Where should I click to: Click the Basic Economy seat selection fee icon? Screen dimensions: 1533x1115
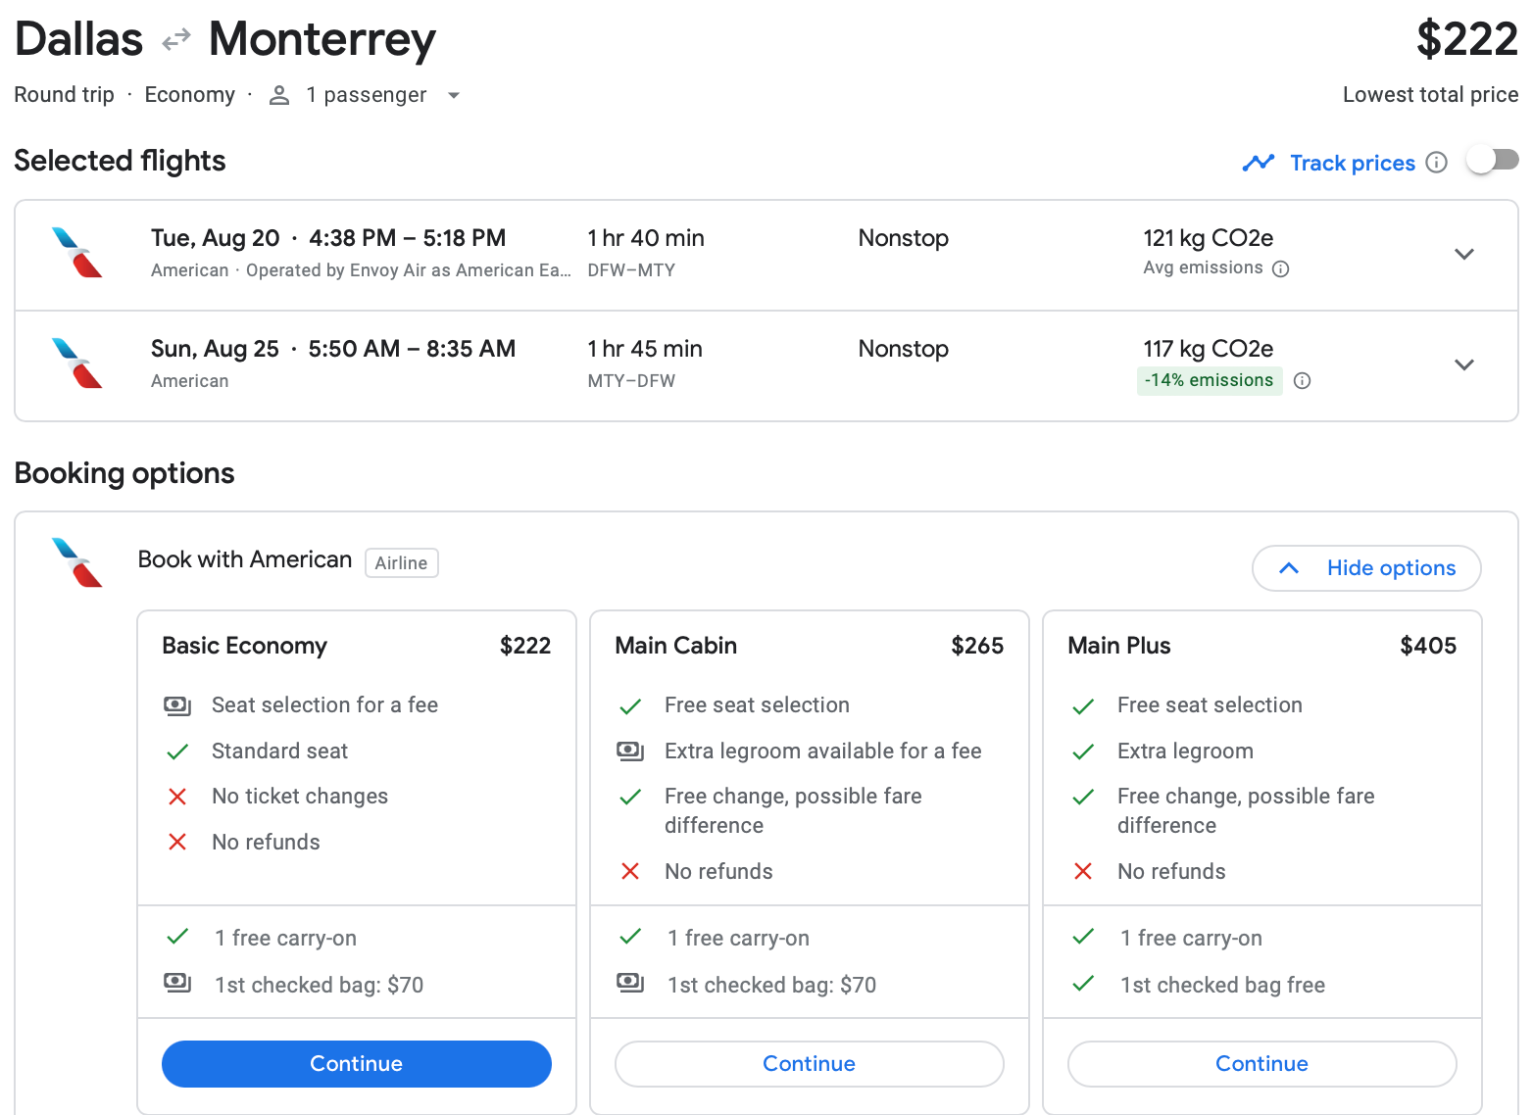177,705
